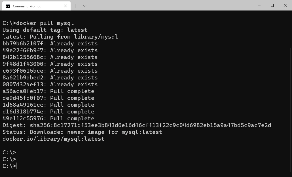Close the terminal window
The height and width of the screenshot is (177, 292).
pos(285,5)
